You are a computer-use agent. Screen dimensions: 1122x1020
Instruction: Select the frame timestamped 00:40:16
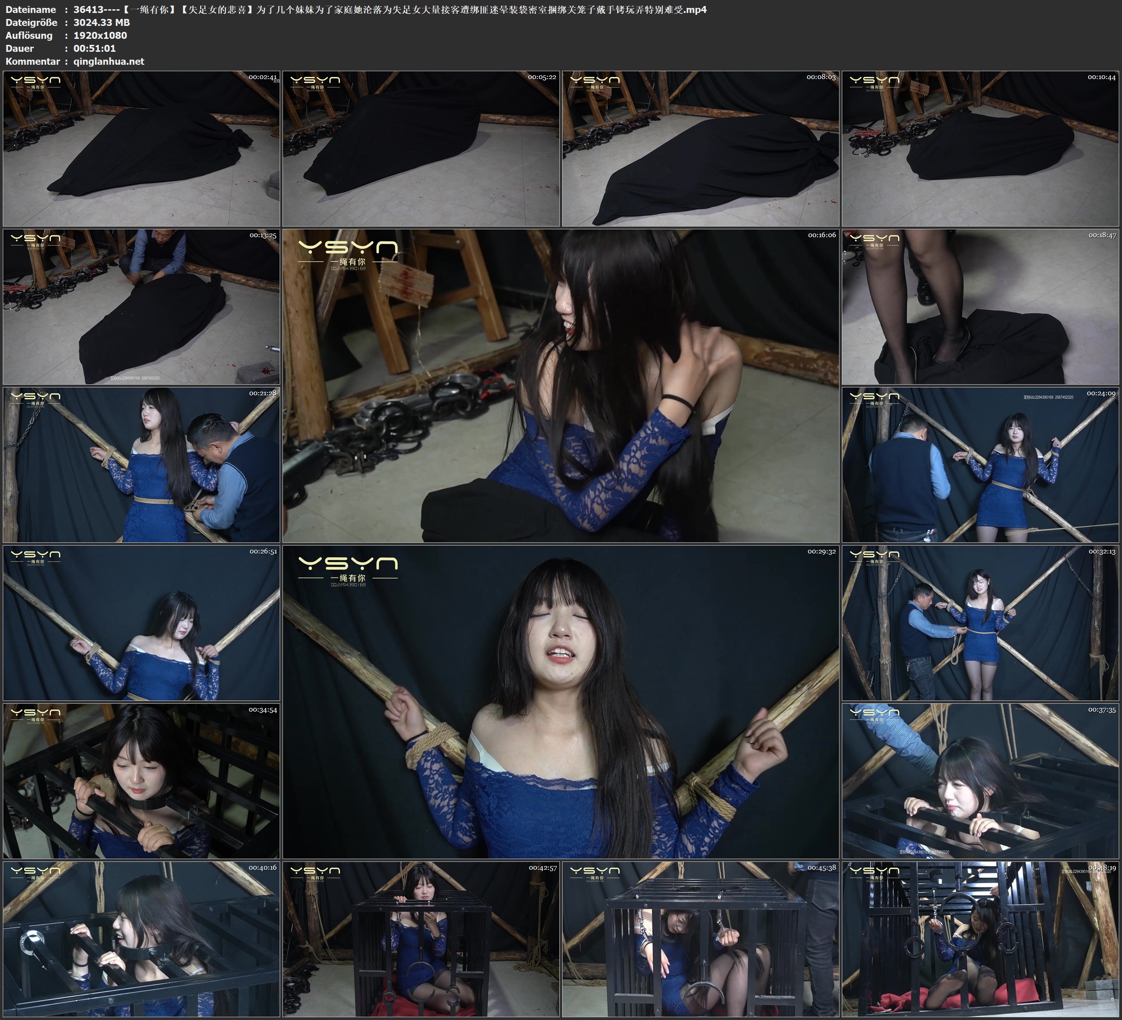point(141,939)
